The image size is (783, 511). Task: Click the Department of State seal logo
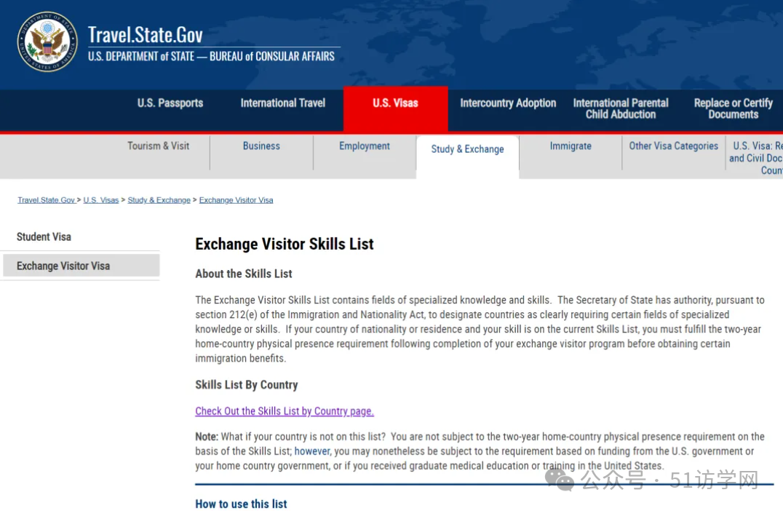click(x=47, y=42)
